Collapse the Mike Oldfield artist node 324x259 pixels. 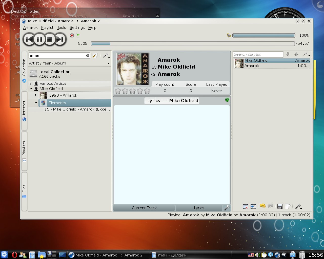(31, 89)
